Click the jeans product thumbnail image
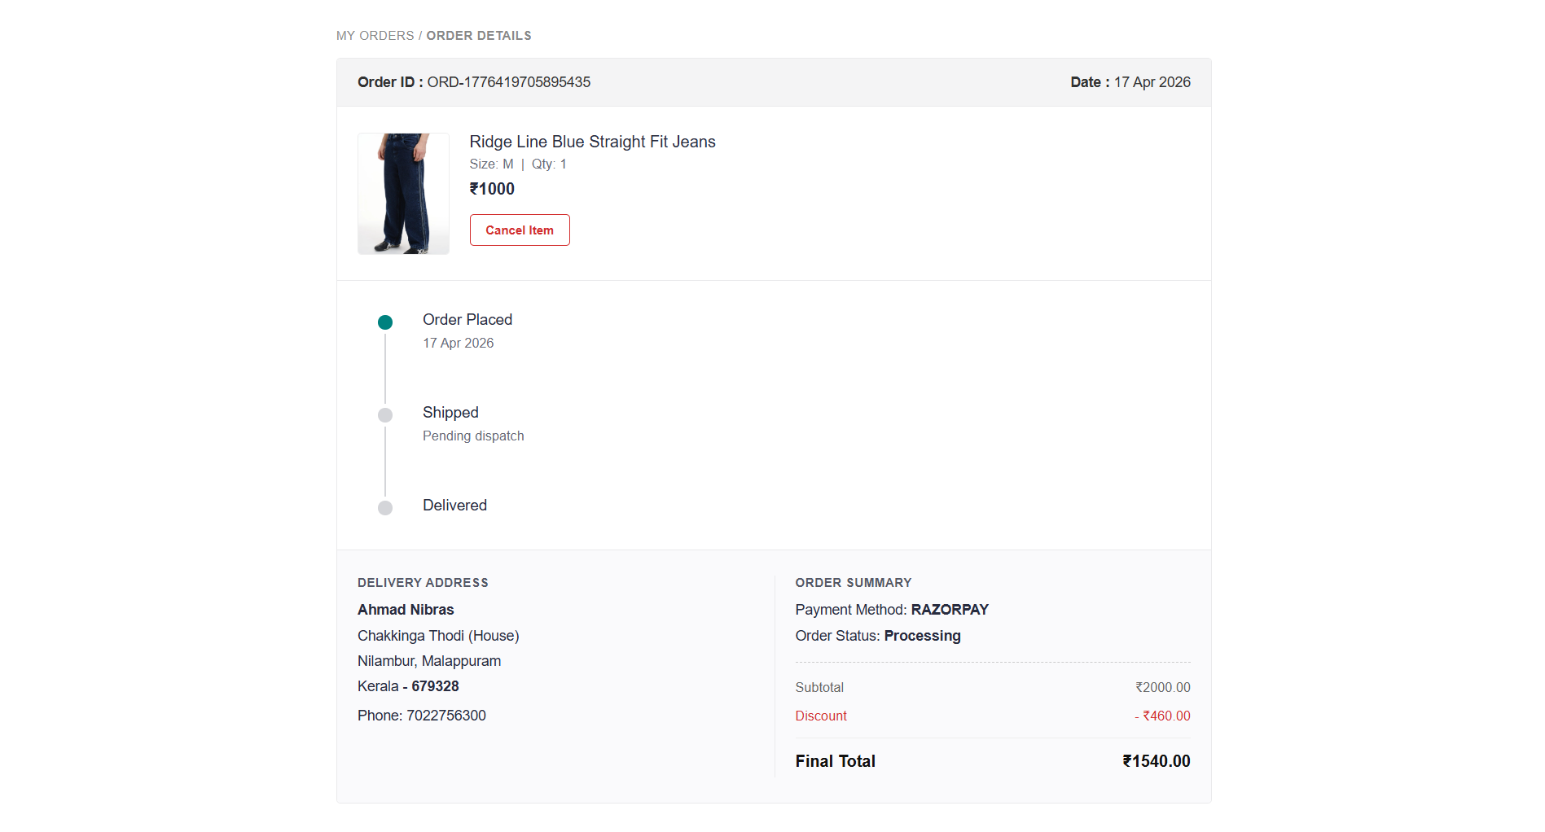Viewport: 1545px width, 832px height. pos(402,193)
